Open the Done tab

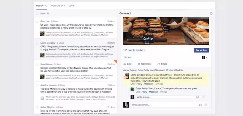pos(72,6)
